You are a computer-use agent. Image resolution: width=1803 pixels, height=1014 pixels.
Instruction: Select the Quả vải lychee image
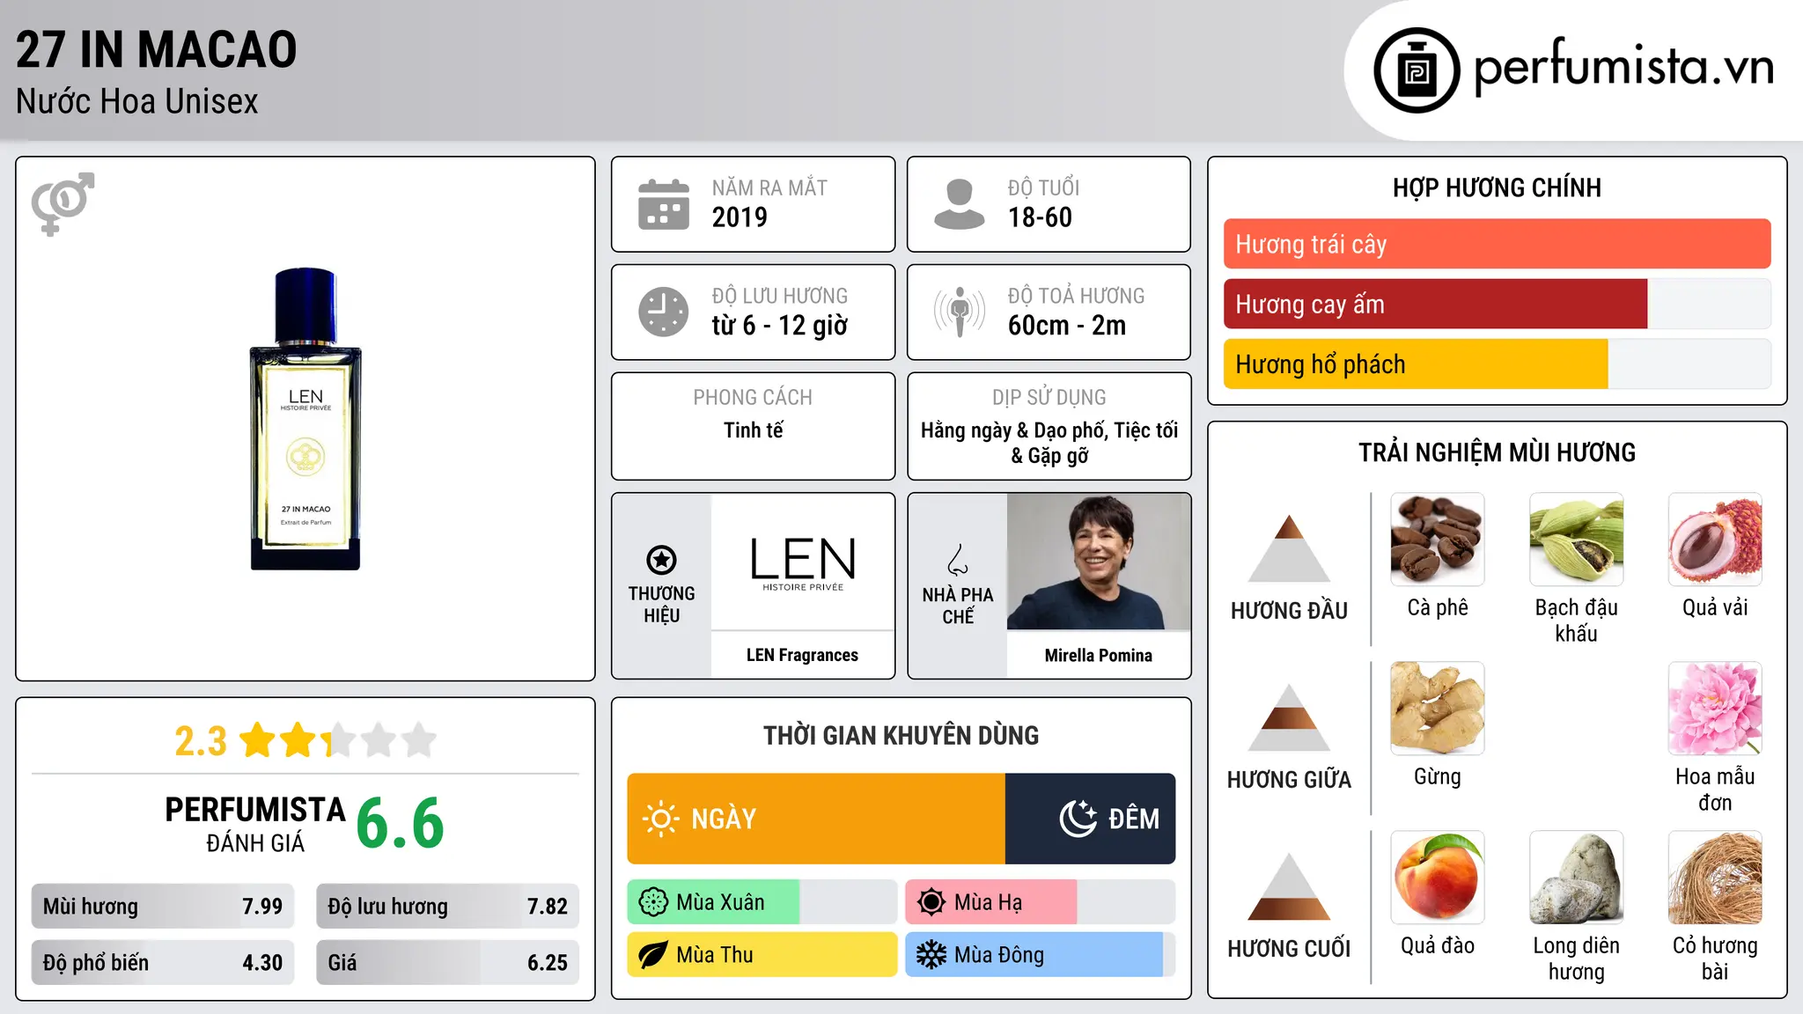(1715, 540)
